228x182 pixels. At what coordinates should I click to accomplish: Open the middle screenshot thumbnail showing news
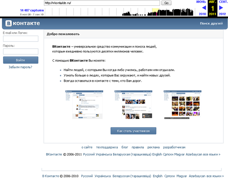tap(133, 104)
